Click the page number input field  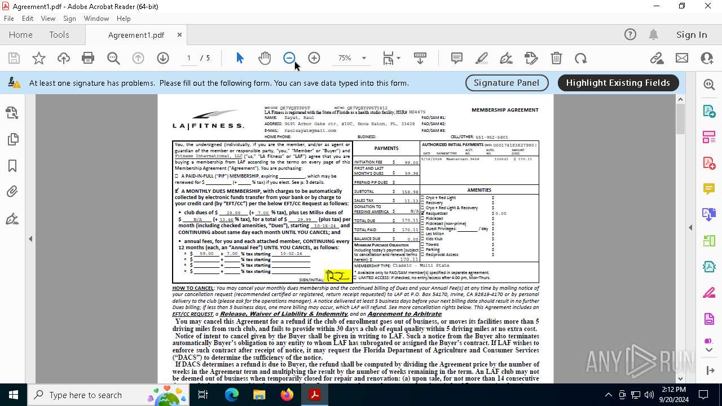click(188, 58)
